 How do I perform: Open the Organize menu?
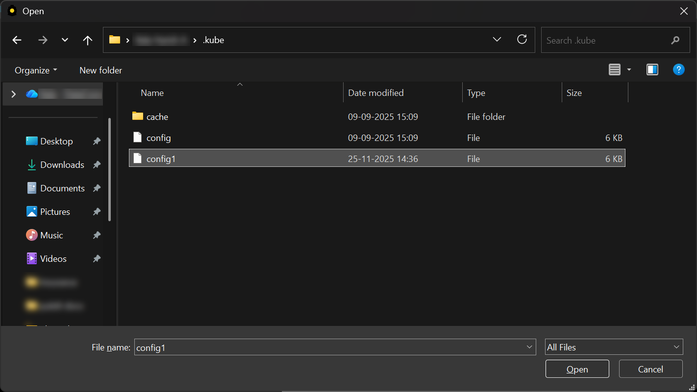point(36,70)
